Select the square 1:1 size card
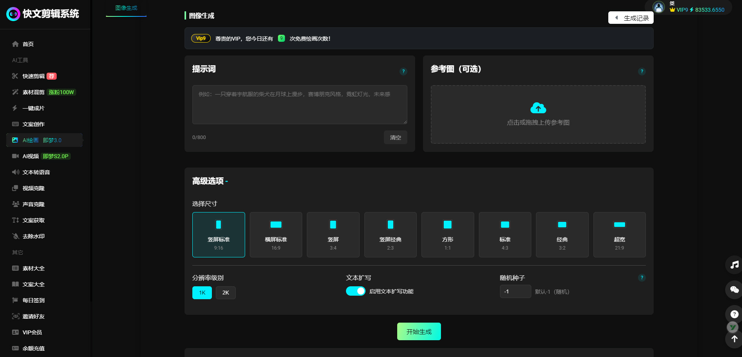 447,235
